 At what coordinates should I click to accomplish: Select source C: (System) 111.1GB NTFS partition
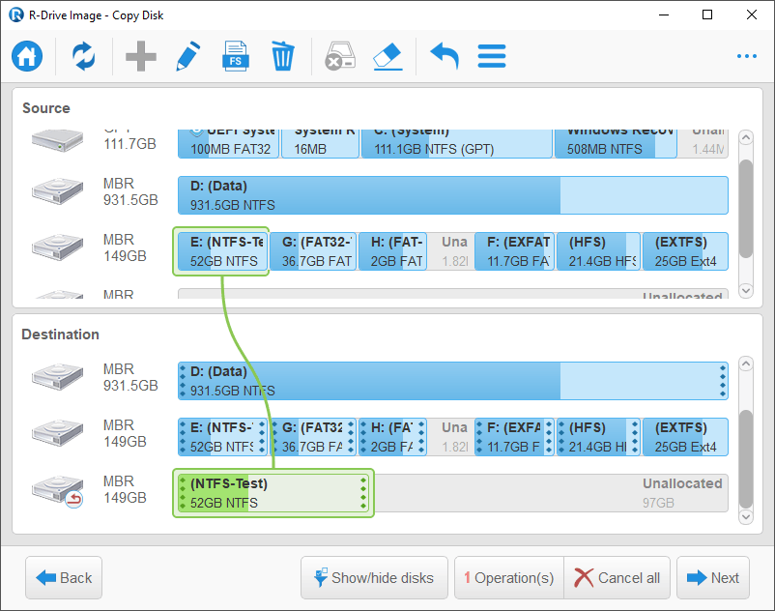(x=457, y=144)
